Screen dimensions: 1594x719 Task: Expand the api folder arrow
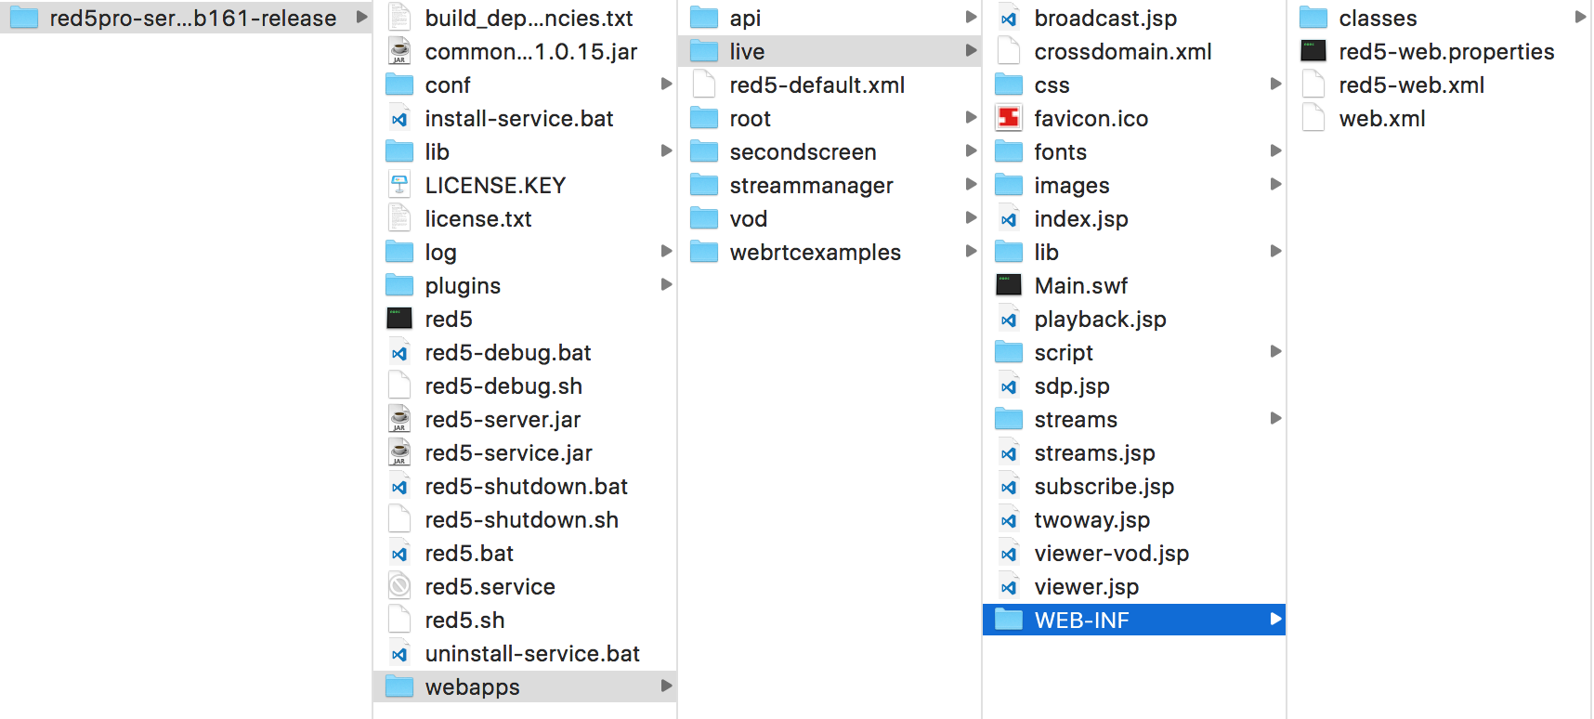coord(971,17)
